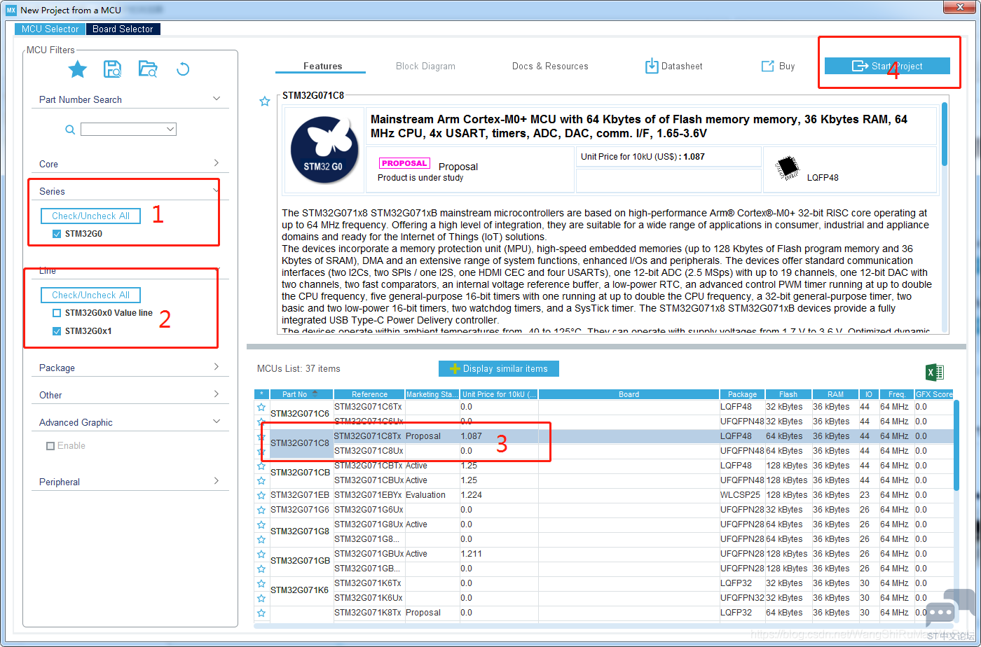Star the STM32G071K8Tx row

[261, 613]
